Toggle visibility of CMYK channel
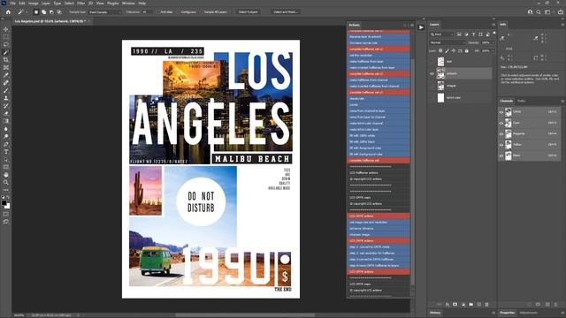This screenshot has height=318, width=566. point(501,112)
